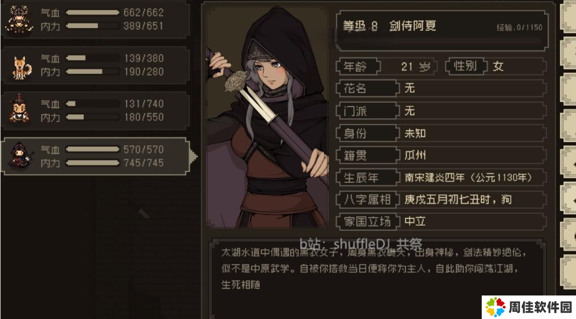Click the black-hooded 剑侍阿夏 mini avatar
576x319 pixels.
pos(19,156)
